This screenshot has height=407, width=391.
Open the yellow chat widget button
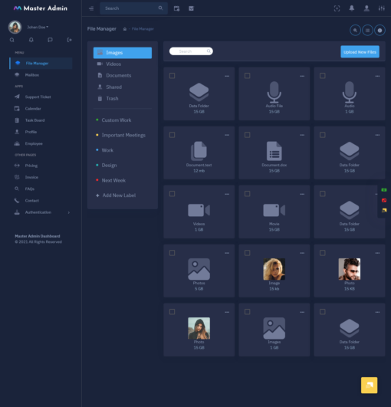(x=370, y=386)
